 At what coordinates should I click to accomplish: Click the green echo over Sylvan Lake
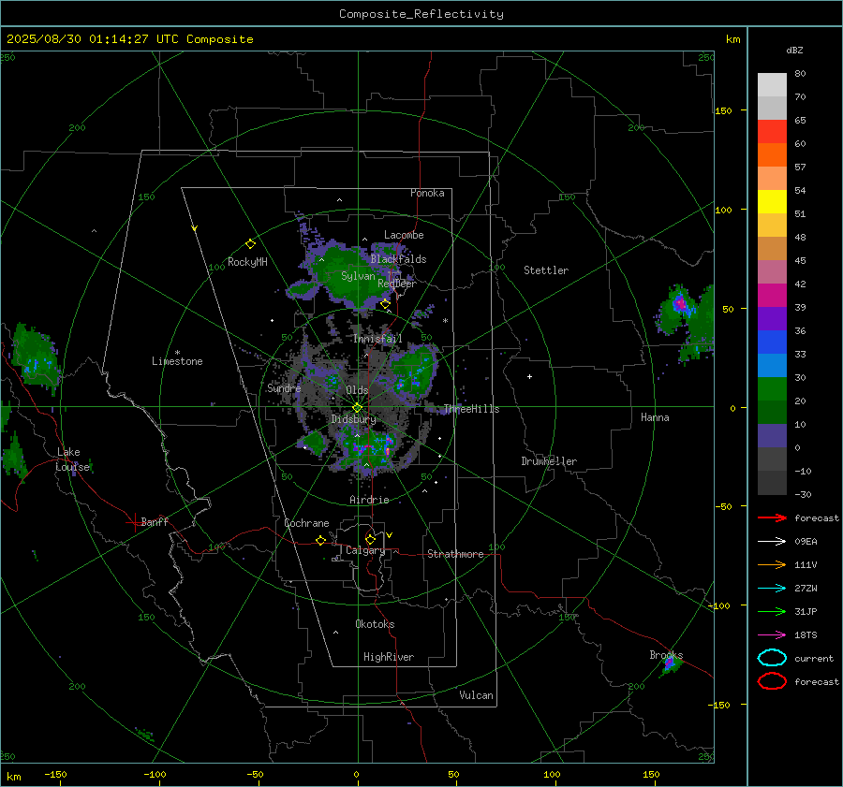[x=349, y=274]
